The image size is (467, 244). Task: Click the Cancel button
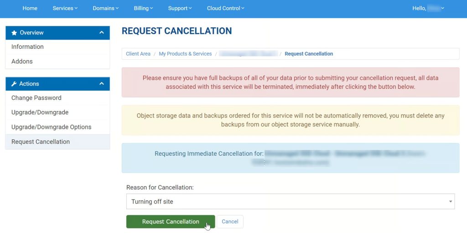[230, 222]
